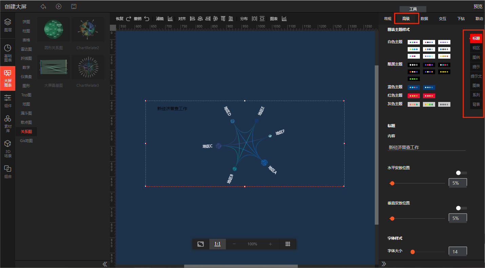Collapse the left panel with double chevron
This screenshot has height=268, width=485.
105,264
